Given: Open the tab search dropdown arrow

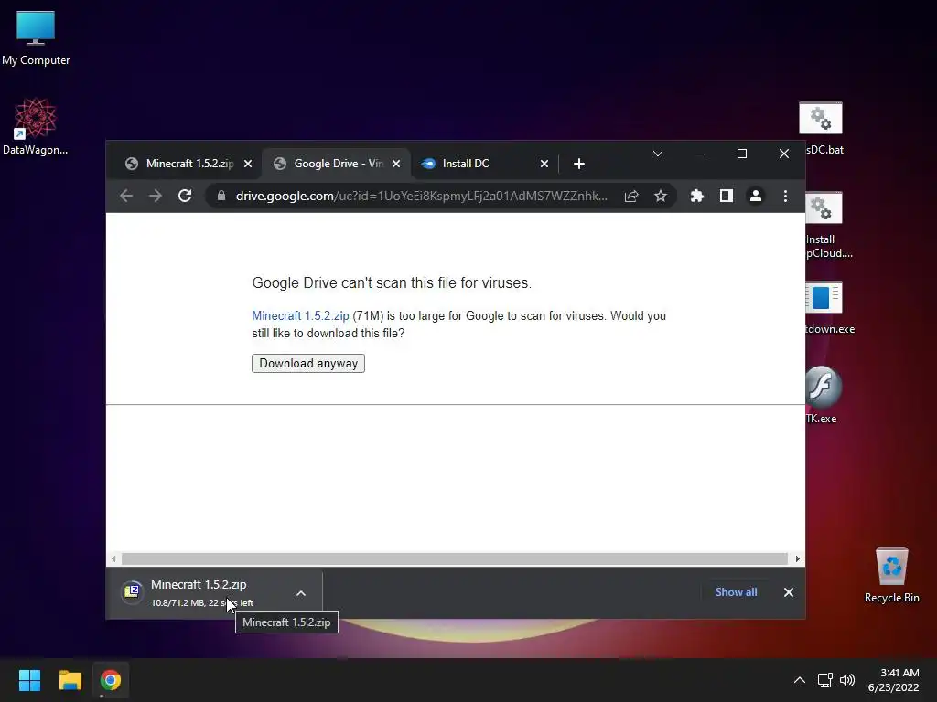Looking at the screenshot, I should coord(658,154).
